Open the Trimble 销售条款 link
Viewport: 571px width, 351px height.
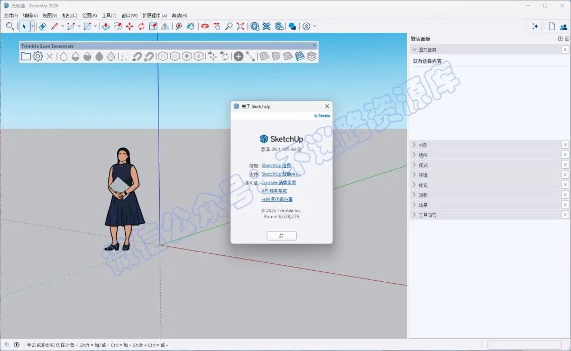point(279,182)
